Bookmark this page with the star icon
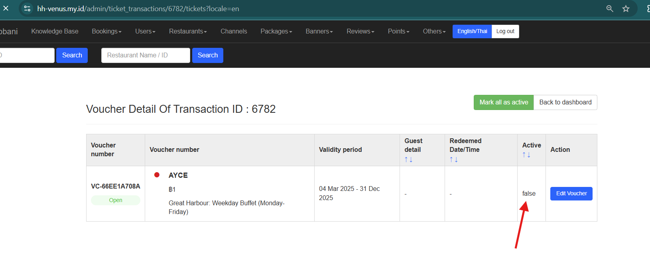Viewport: 650px width, 277px height. [626, 8]
